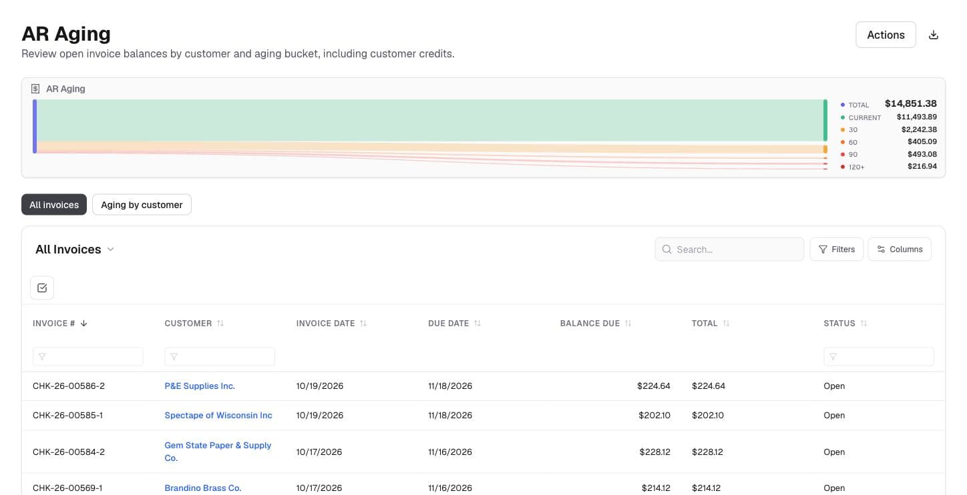Viewport: 967px width, 495px height.
Task: Click the Open status for CHK-26-00585-1
Action: point(834,416)
